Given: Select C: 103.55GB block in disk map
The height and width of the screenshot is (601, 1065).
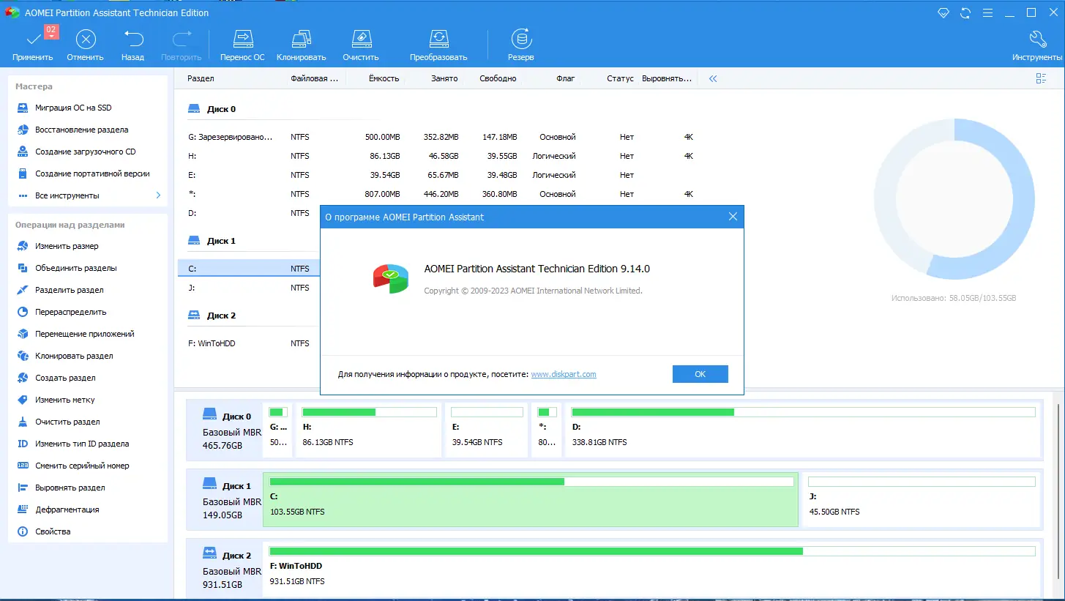Looking at the screenshot, I should tap(531, 499).
